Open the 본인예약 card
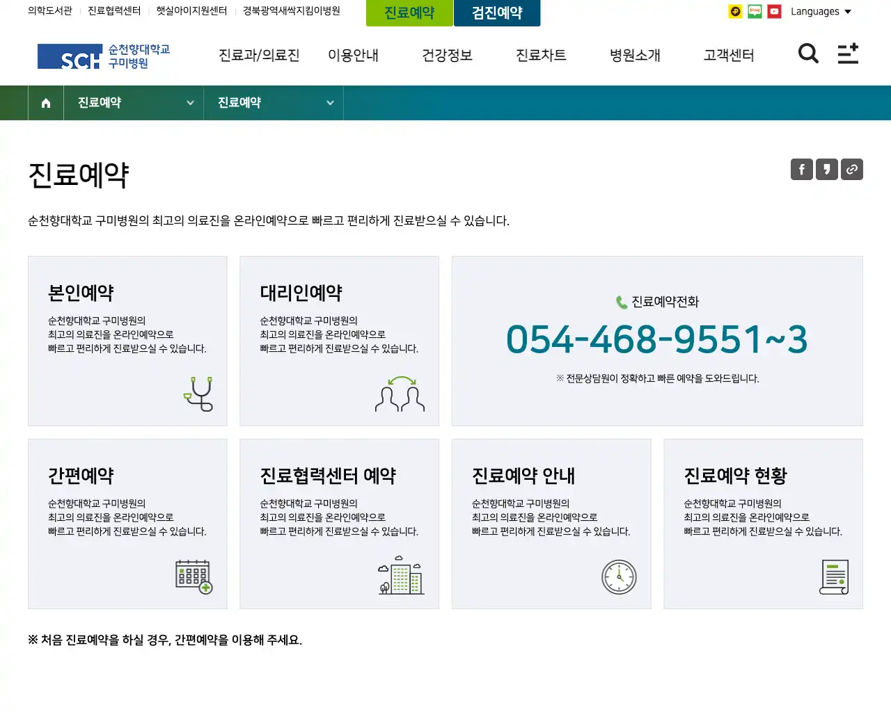This screenshot has width=891, height=712. pyautogui.click(x=127, y=341)
